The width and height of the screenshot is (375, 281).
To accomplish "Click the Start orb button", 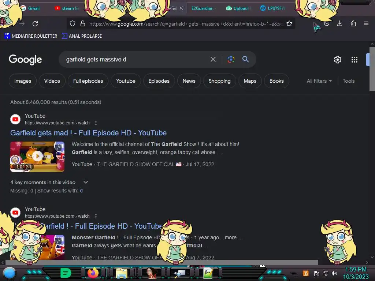I will point(10,273).
